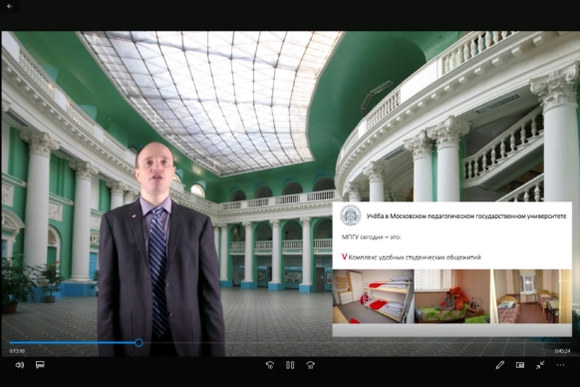
Task: Open the pencil edit options
Action: pos(499,365)
